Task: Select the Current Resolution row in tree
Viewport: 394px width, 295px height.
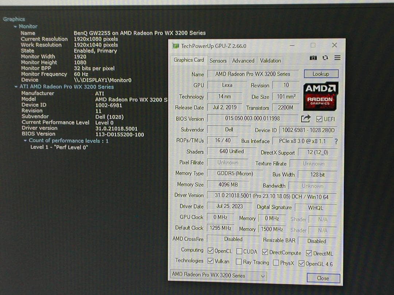Action: [69, 39]
